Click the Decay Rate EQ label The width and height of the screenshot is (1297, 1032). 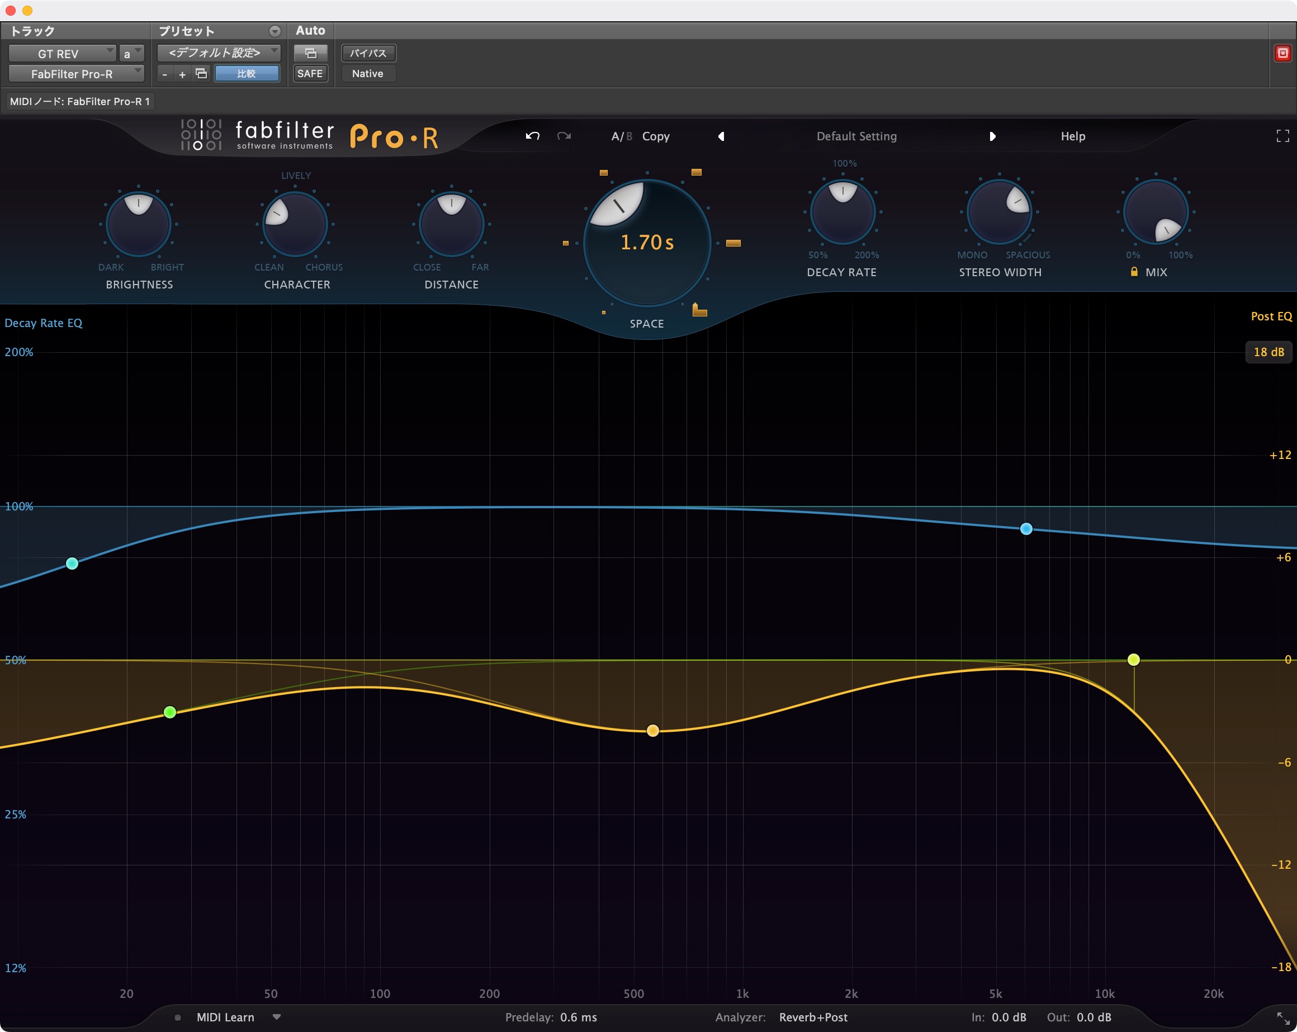coord(43,323)
